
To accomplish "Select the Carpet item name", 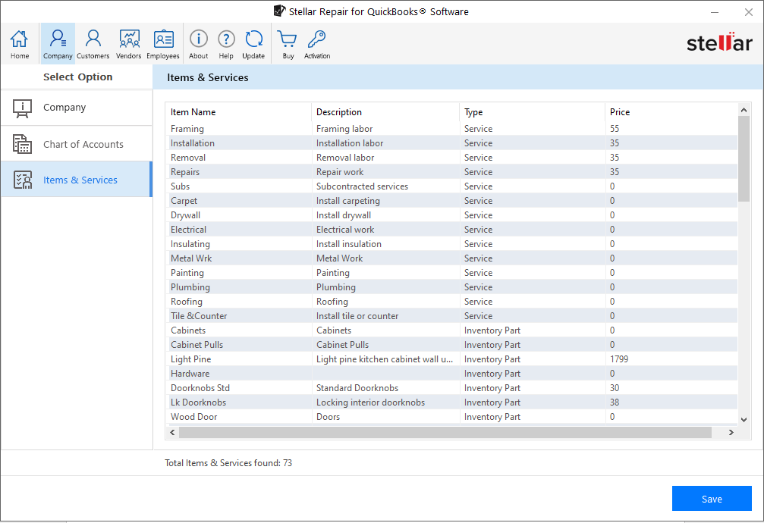I will [x=184, y=201].
